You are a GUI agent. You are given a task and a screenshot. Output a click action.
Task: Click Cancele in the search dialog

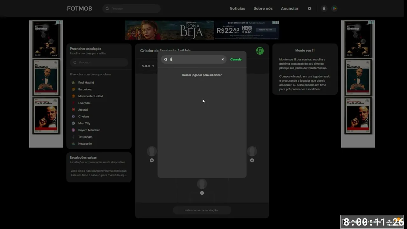point(236,59)
